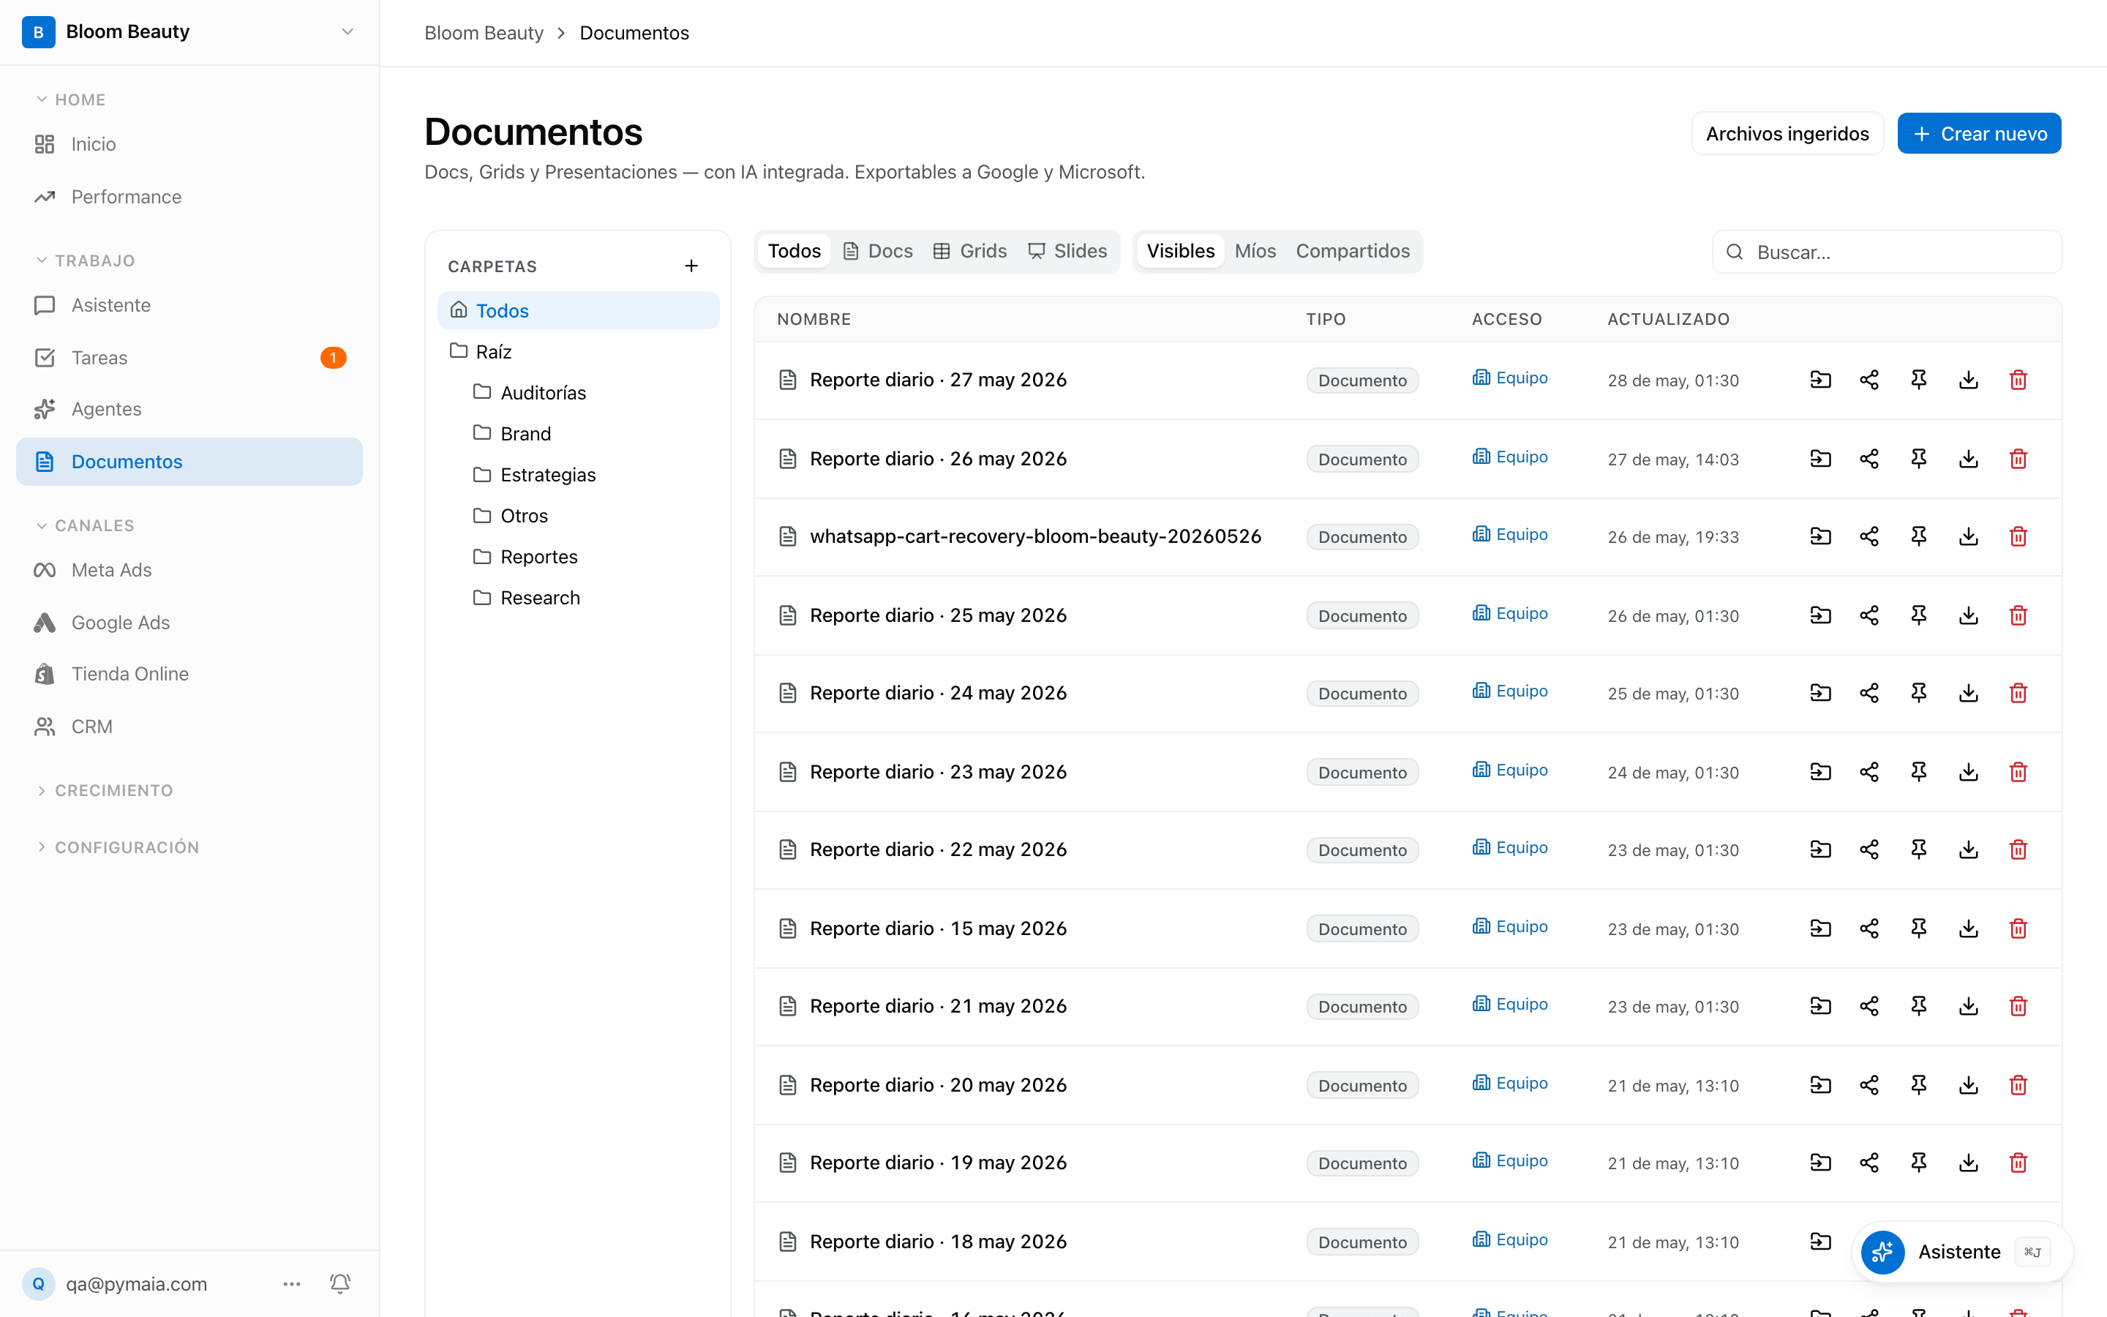Expand the CONFIGURACIÓN sidebar section
The height and width of the screenshot is (1317, 2107).
click(118, 847)
